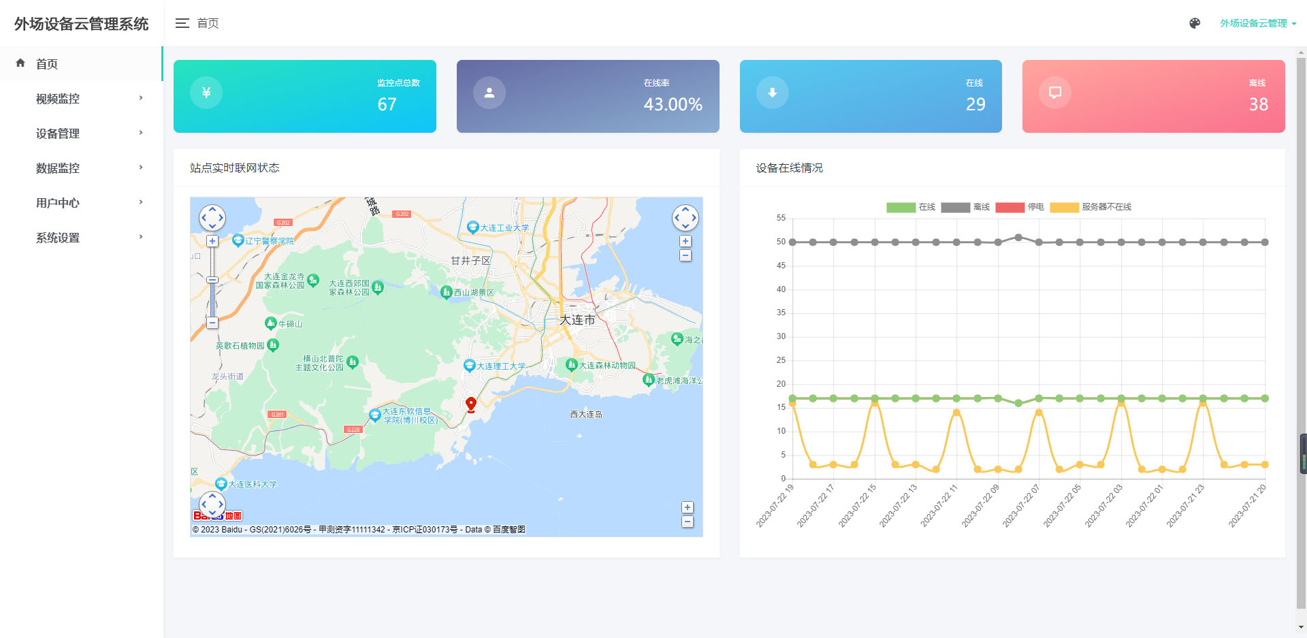Click the red location marker on the map

pyautogui.click(x=470, y=404)
